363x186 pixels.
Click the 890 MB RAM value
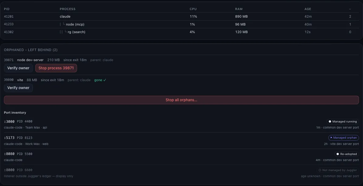coord(241,17)
